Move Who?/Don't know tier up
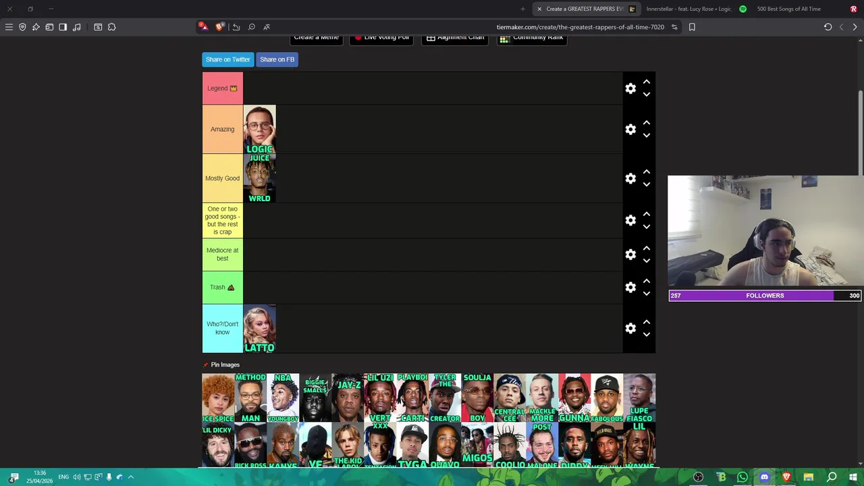The height and width of the screenshot is (486, 864). click(x=647, y=321)
